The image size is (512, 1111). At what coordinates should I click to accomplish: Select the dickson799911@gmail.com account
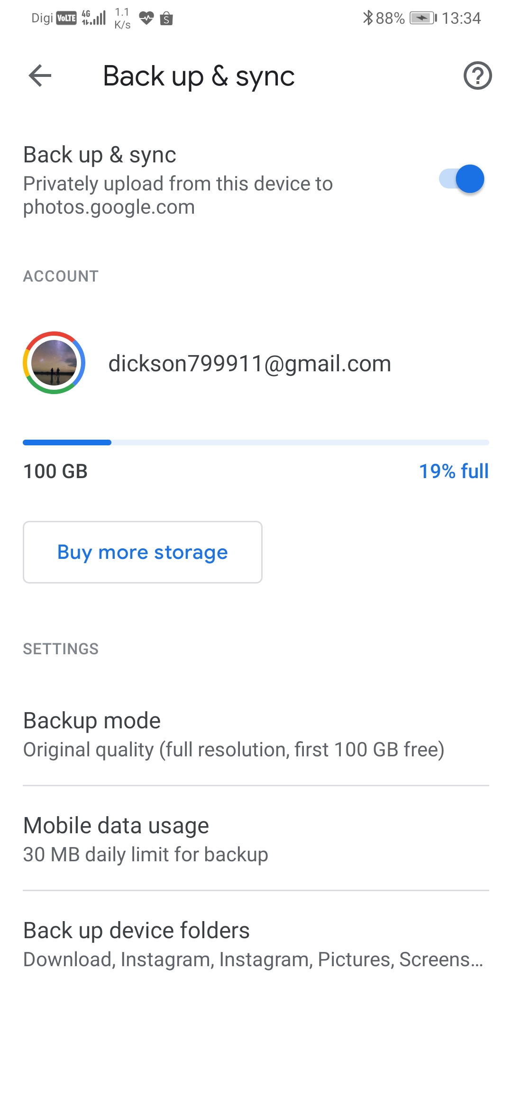249,364
